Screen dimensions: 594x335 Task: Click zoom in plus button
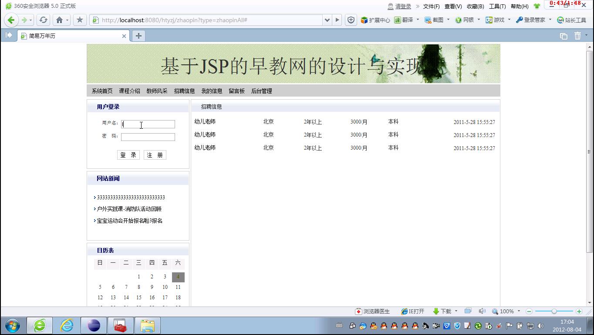pos(579,312)
